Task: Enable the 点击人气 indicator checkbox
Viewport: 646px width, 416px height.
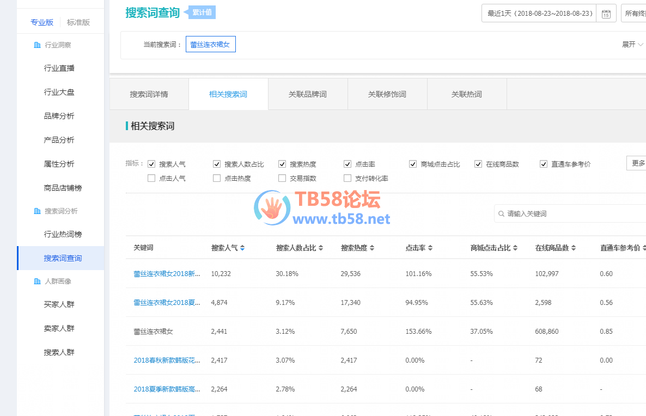Action: pos(151,178)
